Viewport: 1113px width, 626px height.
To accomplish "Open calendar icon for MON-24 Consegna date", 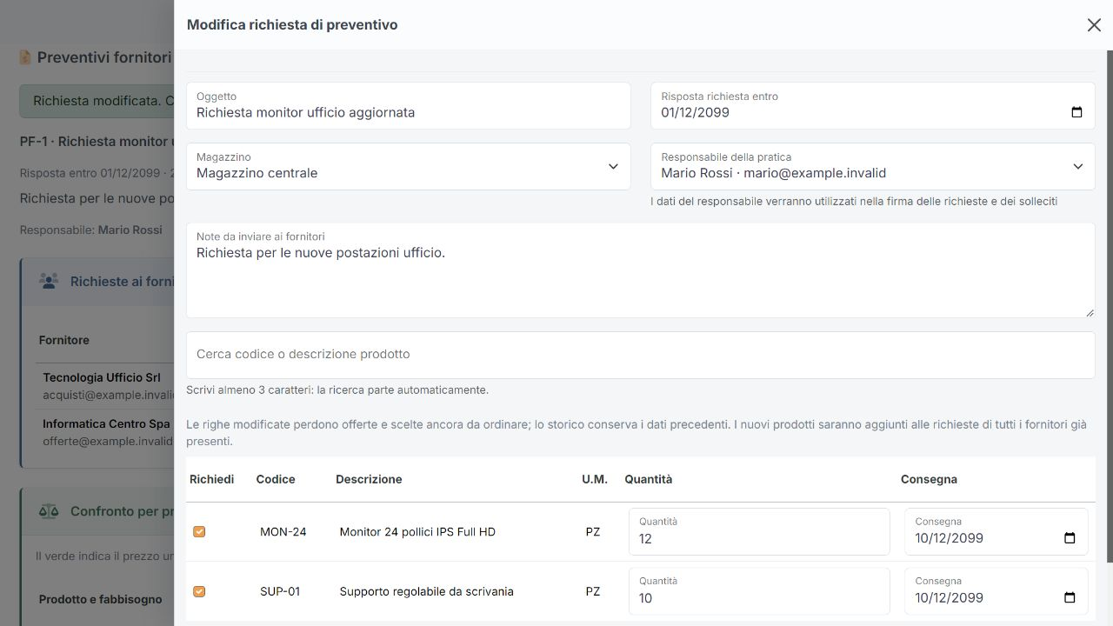I will [1070, 538].
